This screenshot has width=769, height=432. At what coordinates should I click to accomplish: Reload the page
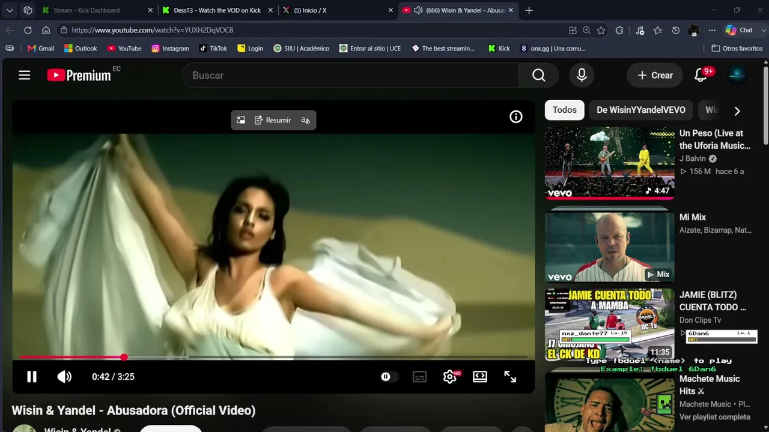(28, 30)
